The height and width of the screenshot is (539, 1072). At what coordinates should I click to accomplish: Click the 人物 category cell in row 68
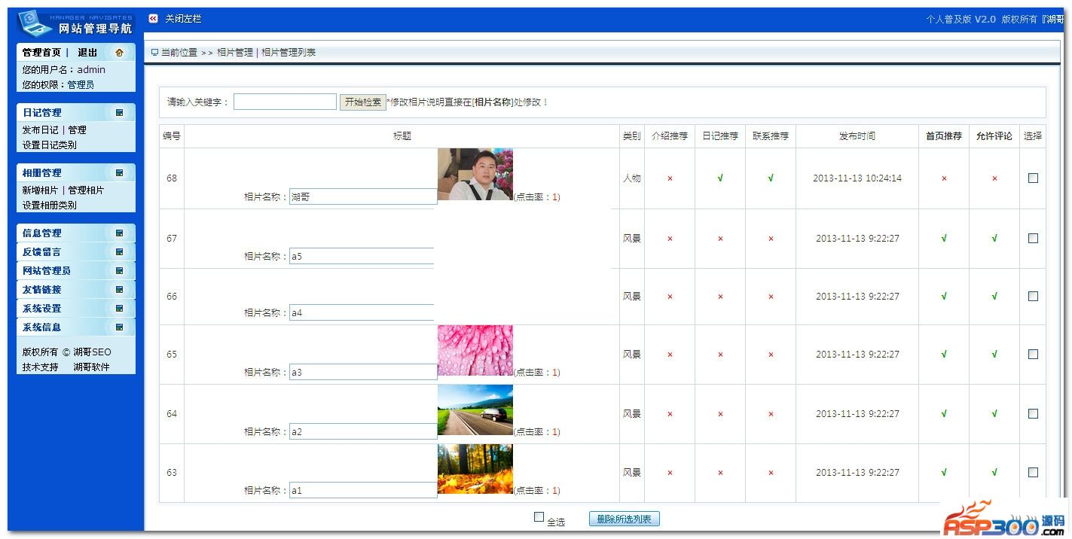pyautogui.click(x=632, y=178)
